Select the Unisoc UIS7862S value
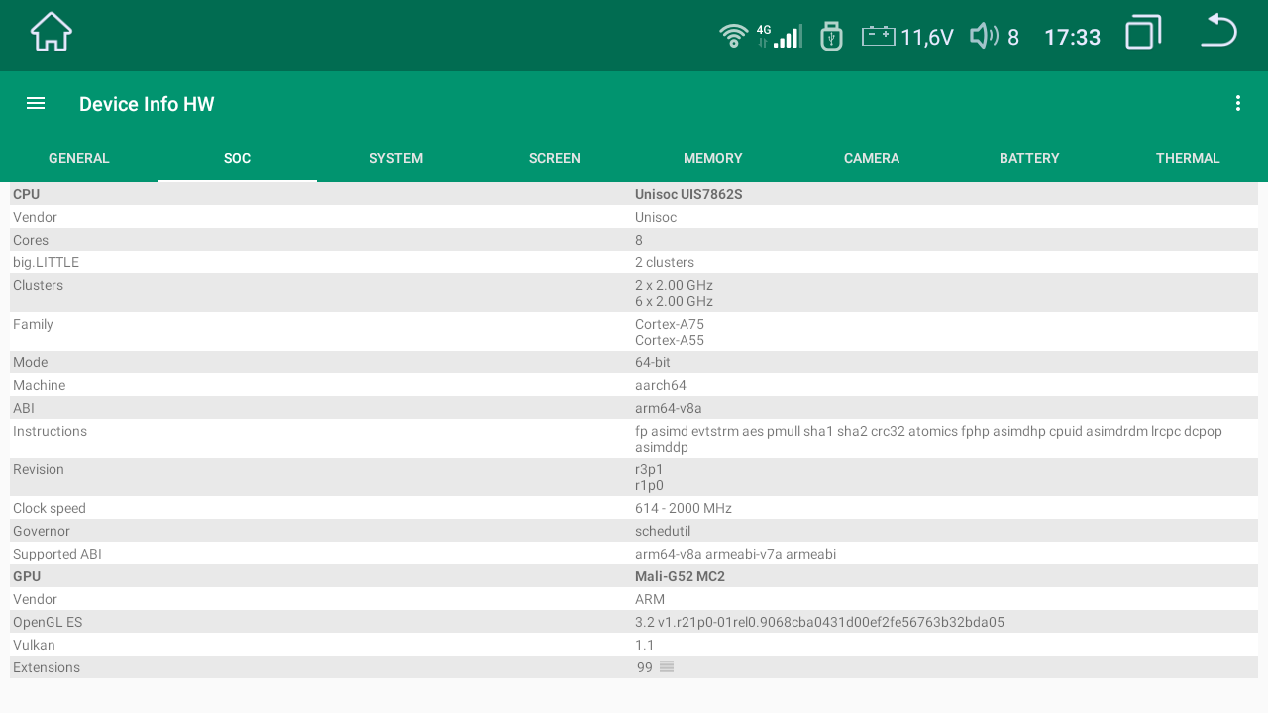 click(x=688, y=194)
